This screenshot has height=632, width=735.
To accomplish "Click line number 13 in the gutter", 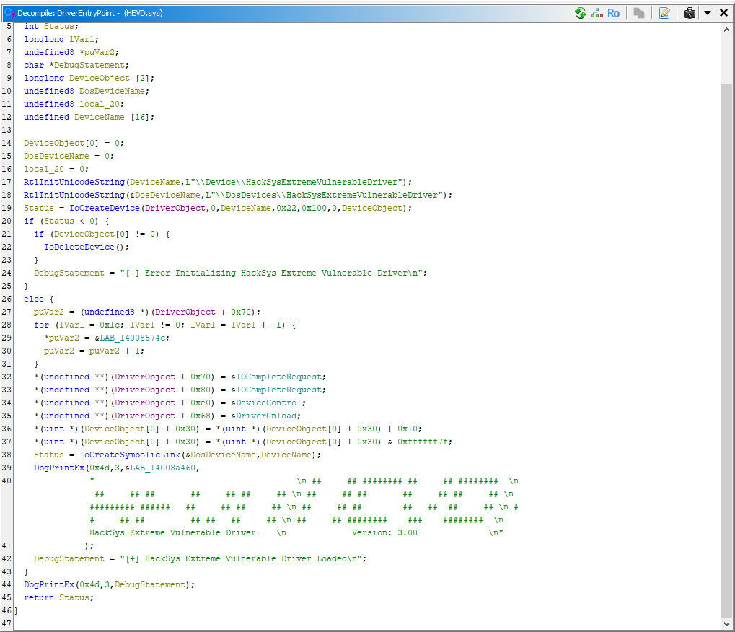I will 6,130.
